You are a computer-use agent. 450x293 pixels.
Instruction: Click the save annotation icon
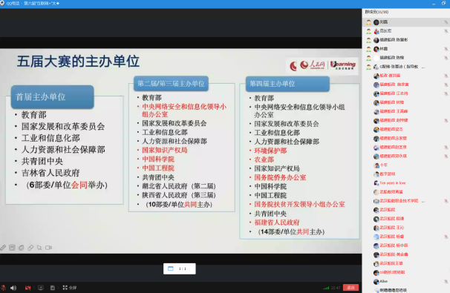pos(12,248)
